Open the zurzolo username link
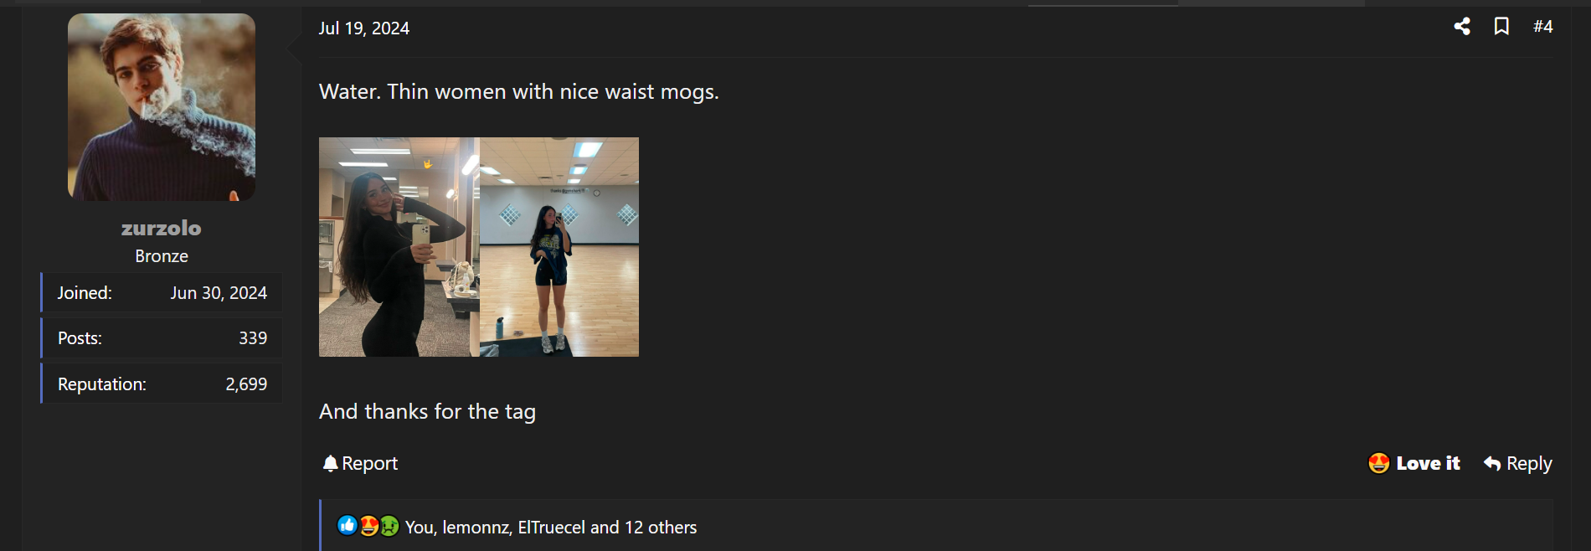This screenshot has width=1591, height=551. [x=162, y=228]
